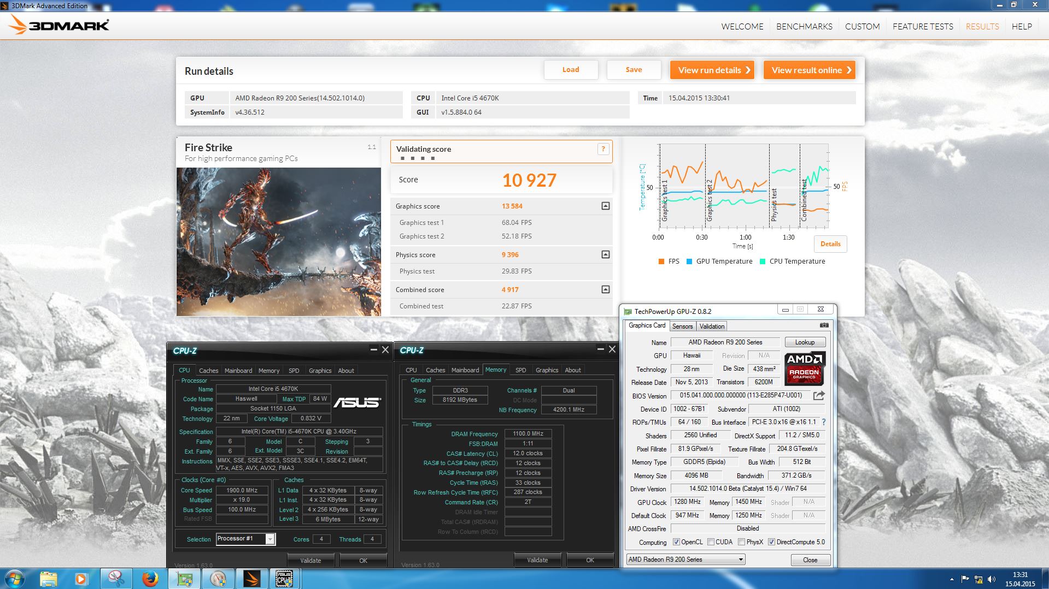Click Lookup button in GPU-Z
Viewport: 1049px width, 589px height.
tap(805, 342)
